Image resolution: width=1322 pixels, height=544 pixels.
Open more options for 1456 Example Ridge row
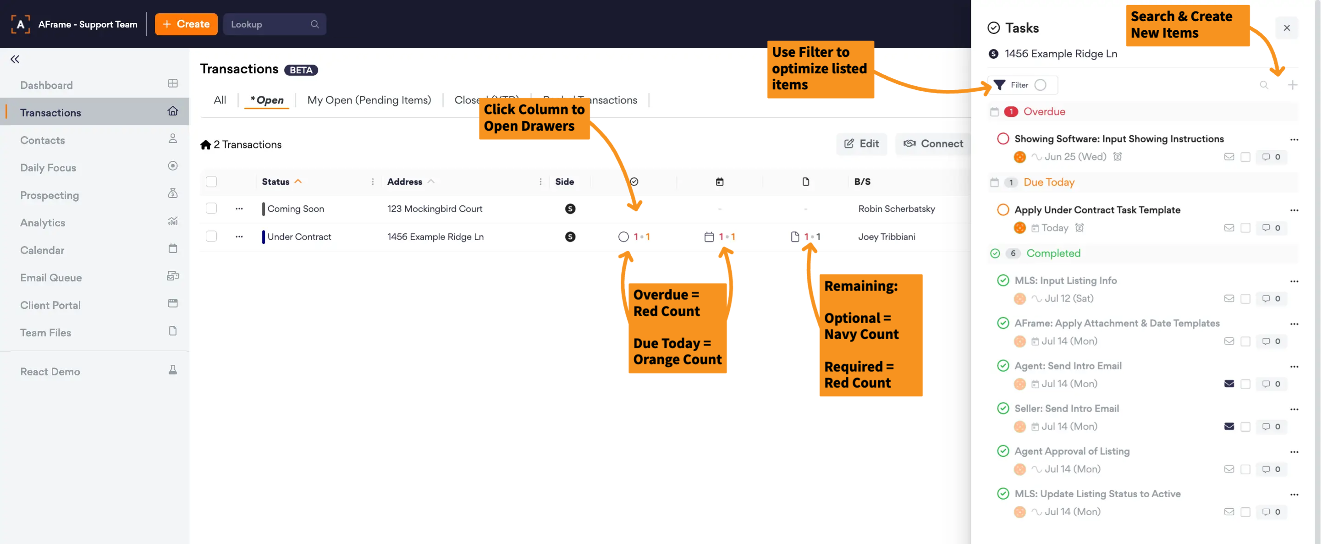tap(239, 236)
